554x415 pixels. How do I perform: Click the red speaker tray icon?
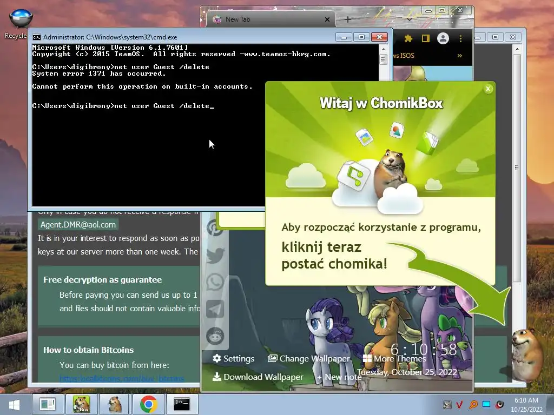(x=499, y=404)
